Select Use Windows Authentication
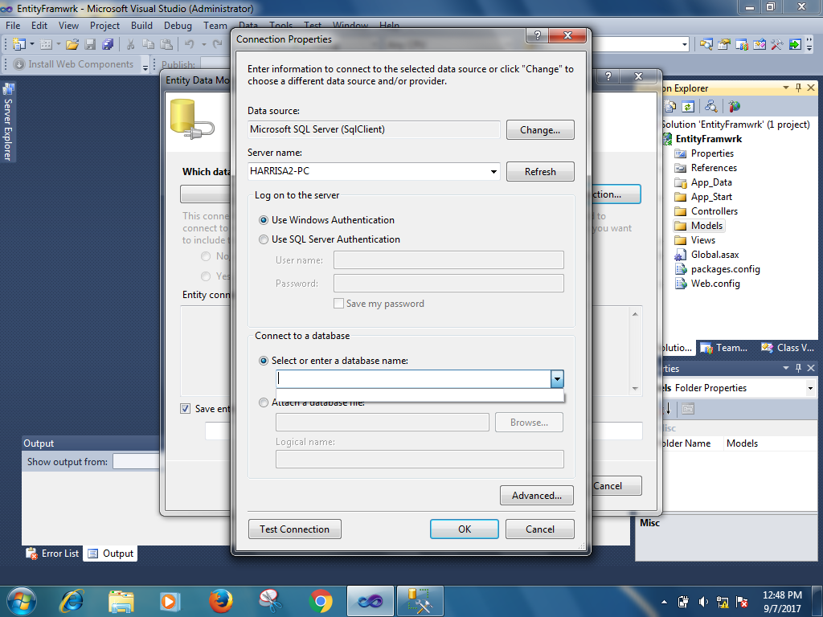 pyautogui.click(x=264, y=220)
